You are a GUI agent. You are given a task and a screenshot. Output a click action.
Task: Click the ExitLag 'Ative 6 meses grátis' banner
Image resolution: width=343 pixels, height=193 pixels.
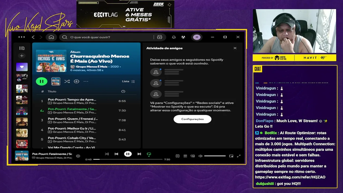(125, 14)
